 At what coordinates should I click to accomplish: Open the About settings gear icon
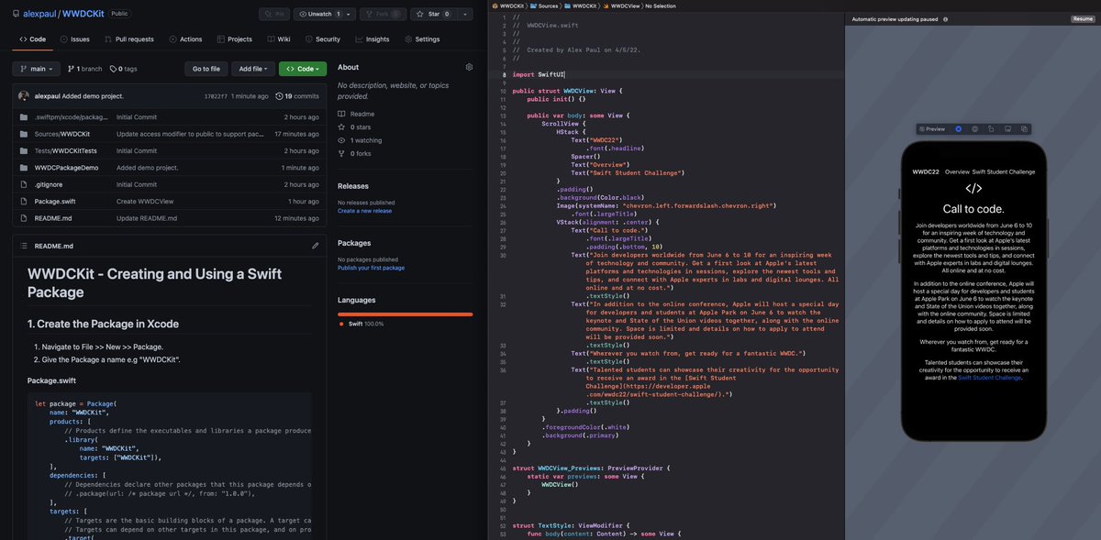click(469, 67)
